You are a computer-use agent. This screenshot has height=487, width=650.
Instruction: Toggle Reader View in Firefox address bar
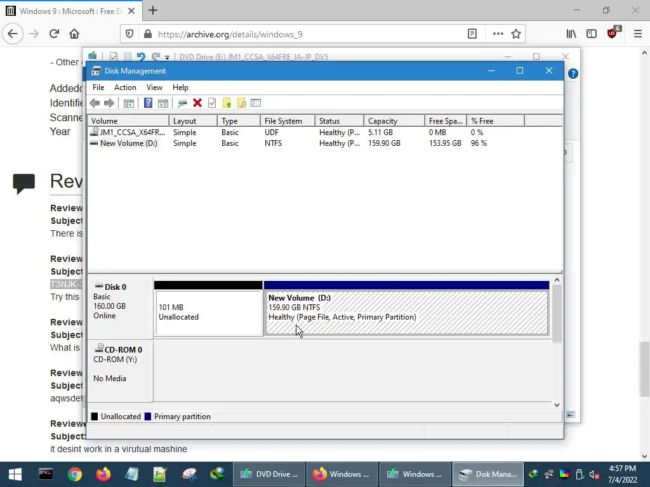click(472, 34)
